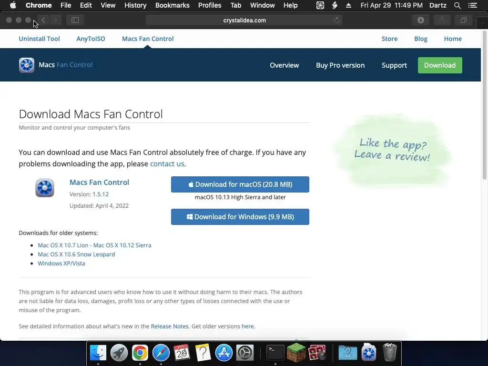Viewport: 488px width, 366px height.
Task: Click the page vertical scrollbar thumb
Action: (x=485, y=104)
